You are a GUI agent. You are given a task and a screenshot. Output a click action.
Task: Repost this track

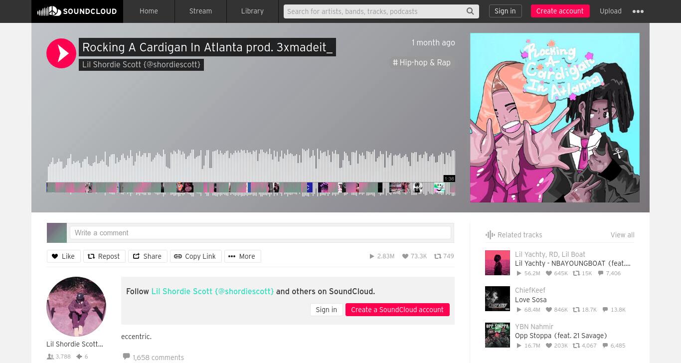coord(104,256)
